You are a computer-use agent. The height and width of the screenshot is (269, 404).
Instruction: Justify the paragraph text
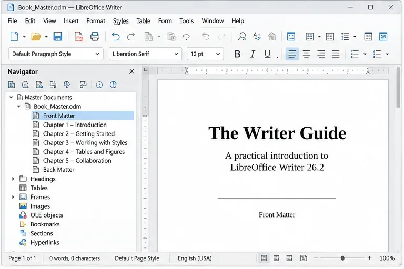pyautogui.click(x=336, y=54)
